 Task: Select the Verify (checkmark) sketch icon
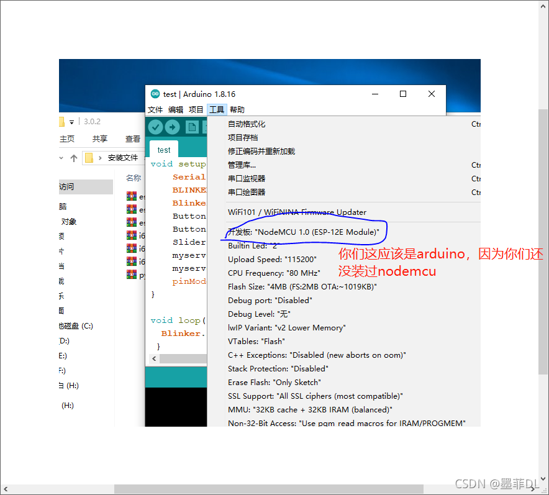(x=155, y=127)
